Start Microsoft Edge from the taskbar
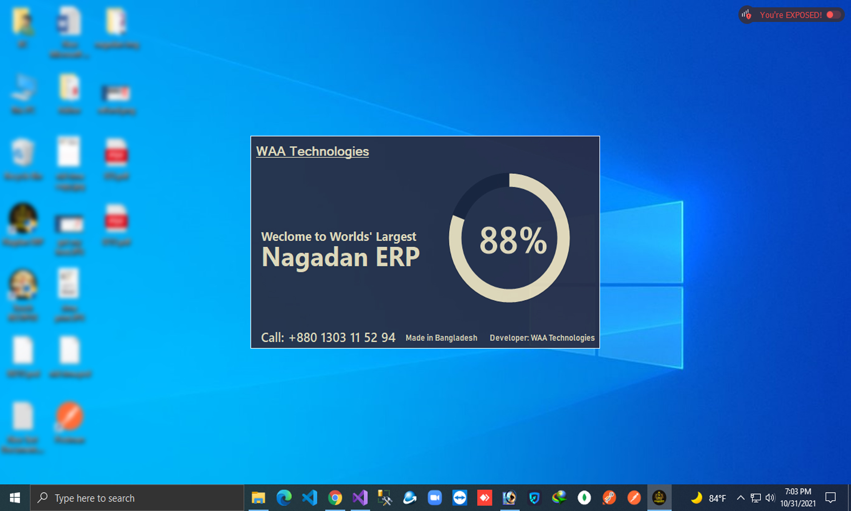The image size is (851, 511). pyautogui.click(x=283, y=497)
